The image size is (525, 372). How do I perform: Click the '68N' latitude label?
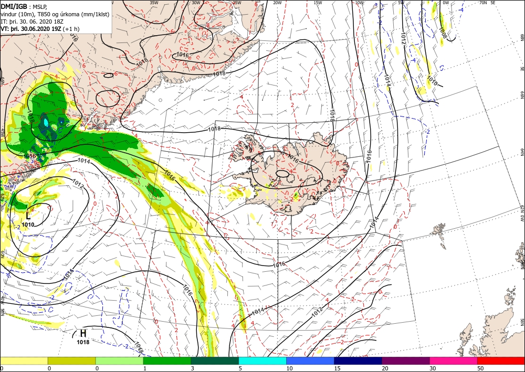click(x=522, y=37)
